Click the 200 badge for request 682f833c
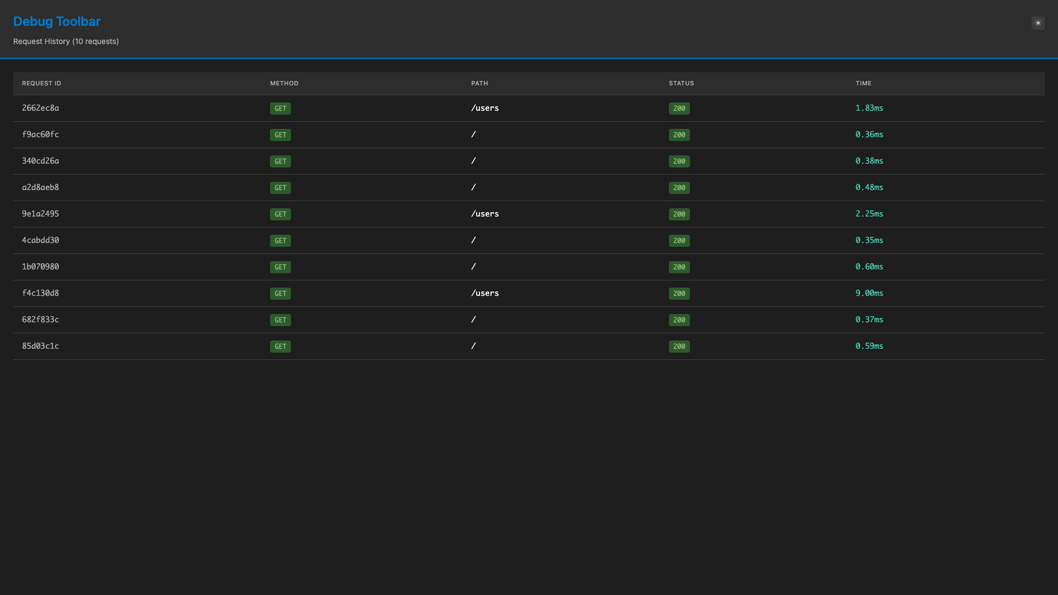 [679, 320]
